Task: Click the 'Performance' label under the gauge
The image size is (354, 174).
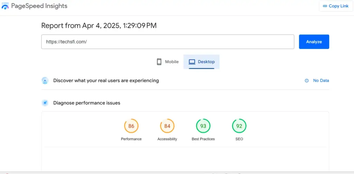Action: tap(131, 139)
